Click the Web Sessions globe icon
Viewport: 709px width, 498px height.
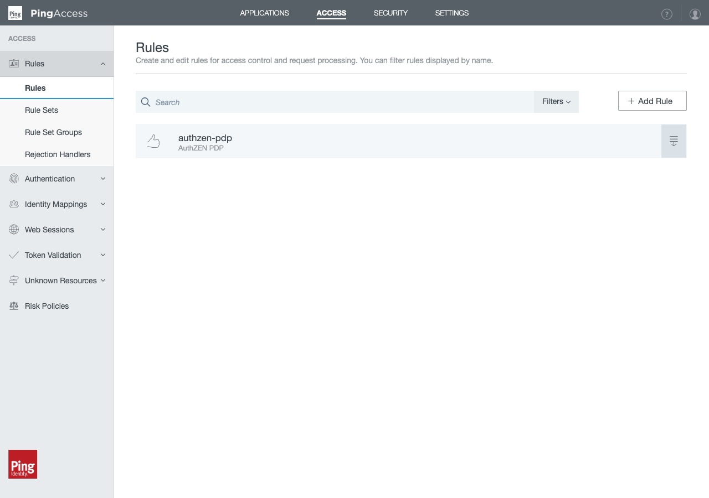(14, 230)
